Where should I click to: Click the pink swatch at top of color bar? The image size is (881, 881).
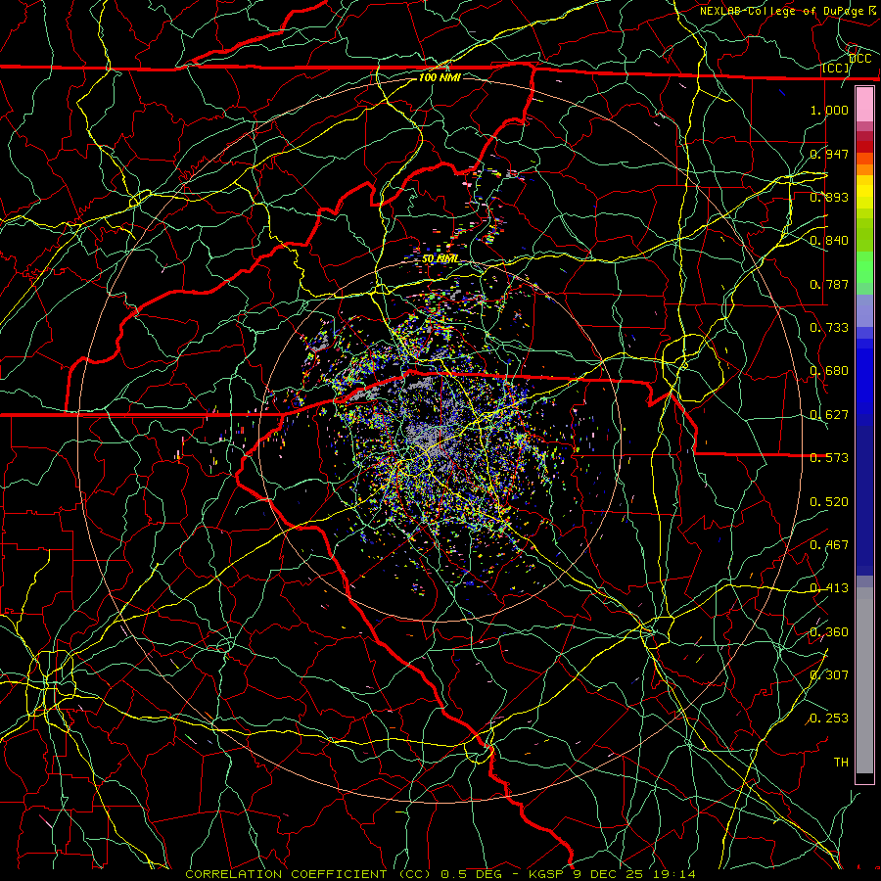point(864,104)
